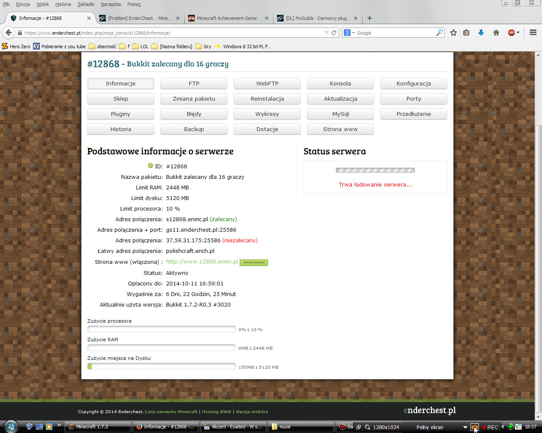The image size is (542, 433).
Task: Open the Wersja mobilna footer link
Action: coord(252,411)
